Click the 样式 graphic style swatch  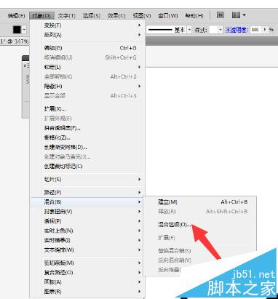point(213,30)
